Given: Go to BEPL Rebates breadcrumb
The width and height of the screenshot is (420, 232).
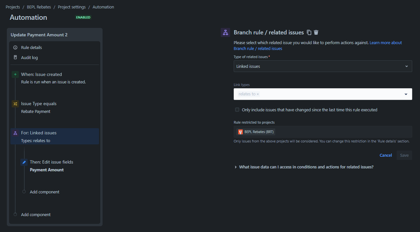Looking at the screenshot, I should 39,7.
